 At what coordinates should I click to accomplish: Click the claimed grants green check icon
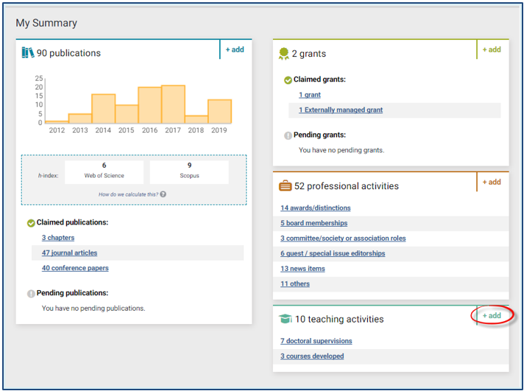[288, 80]
